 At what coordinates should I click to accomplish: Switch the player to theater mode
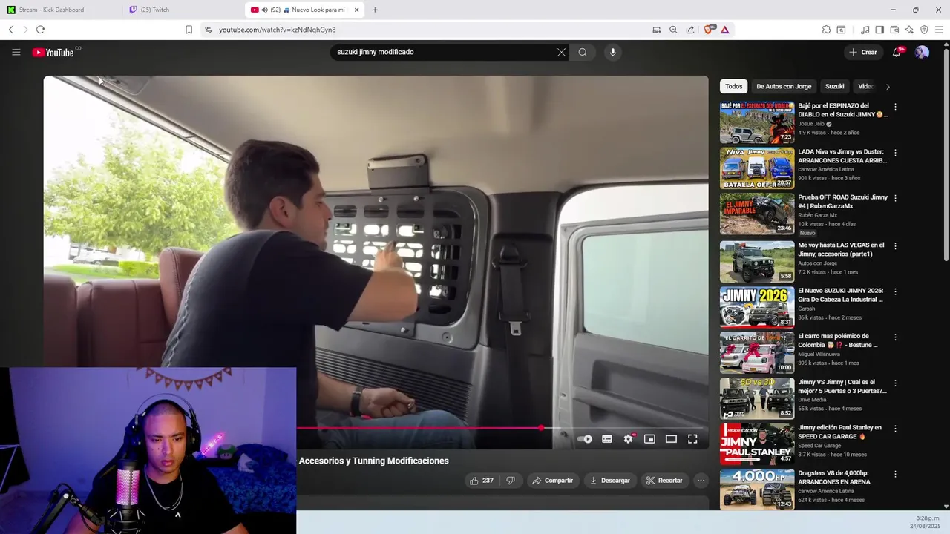pos(671,439)
